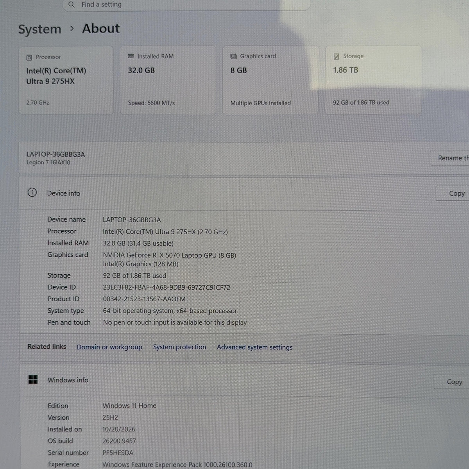Click the Pen and touch label
This screenshot has height=469, width=469.
tap(69, 322)
